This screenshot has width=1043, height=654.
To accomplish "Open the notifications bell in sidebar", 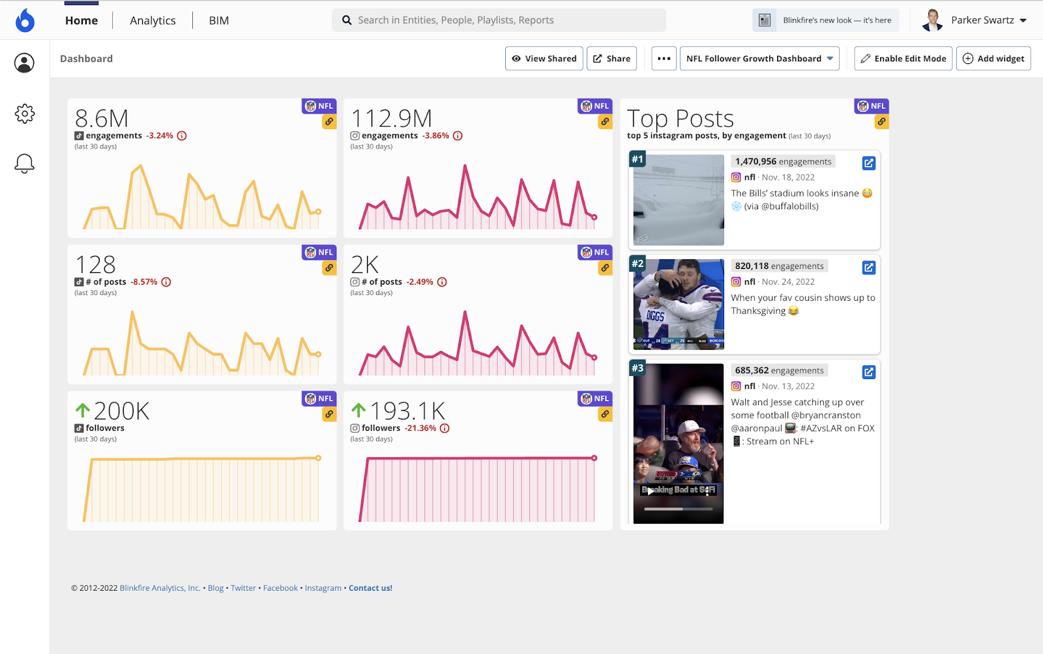I will pyautogui.click(x=24, y=163).
